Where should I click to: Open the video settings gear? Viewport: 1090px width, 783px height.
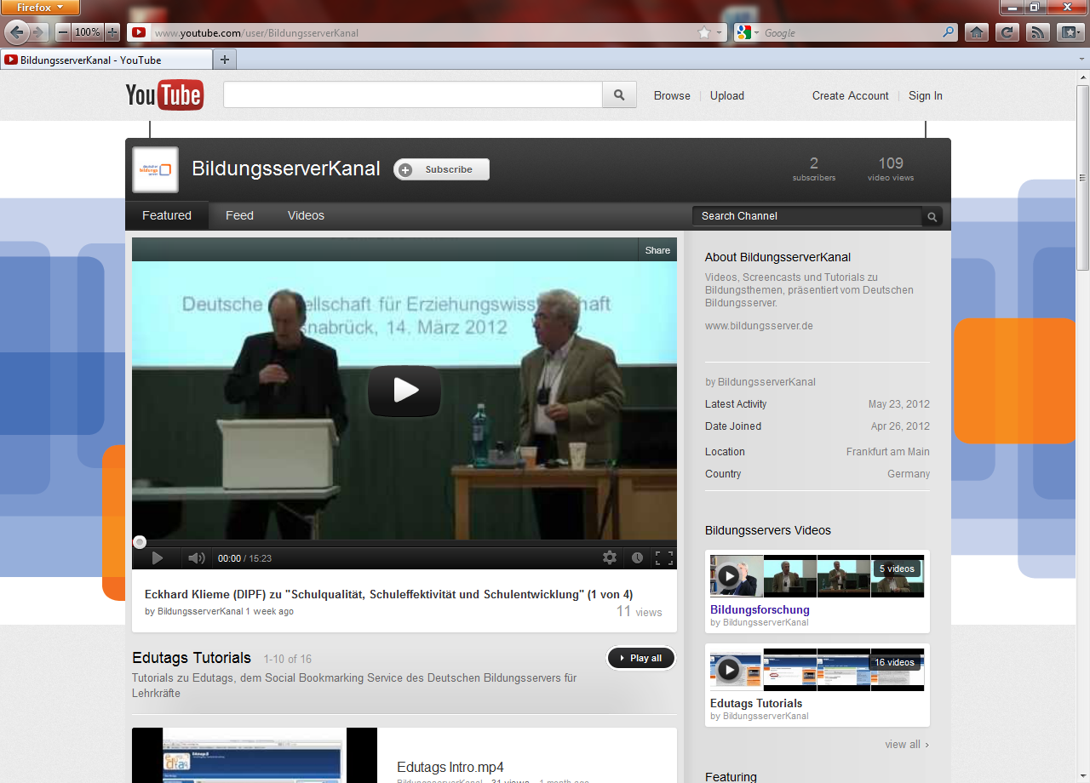610,558
